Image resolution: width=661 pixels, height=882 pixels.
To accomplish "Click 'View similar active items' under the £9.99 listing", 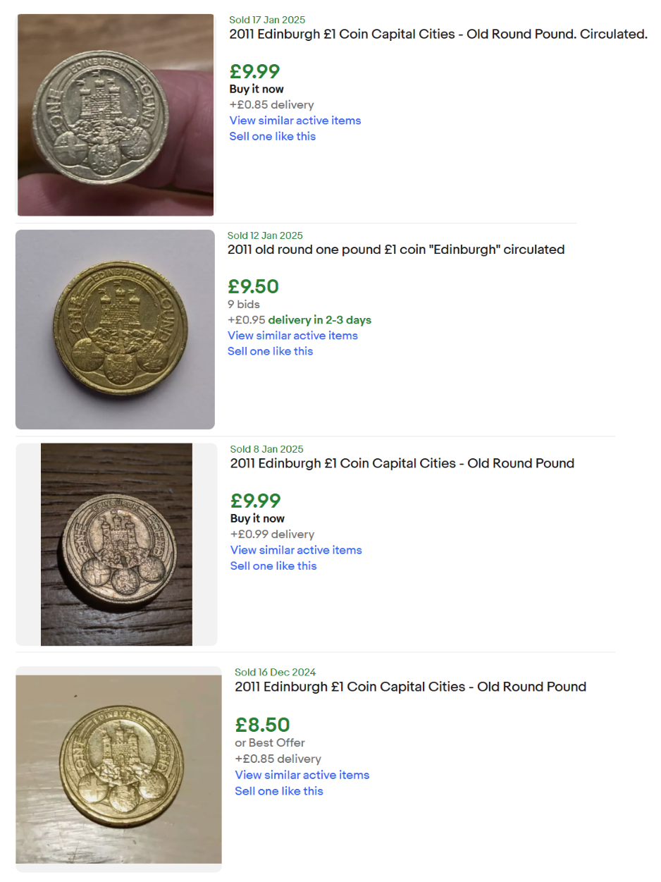I will (295, 121).
